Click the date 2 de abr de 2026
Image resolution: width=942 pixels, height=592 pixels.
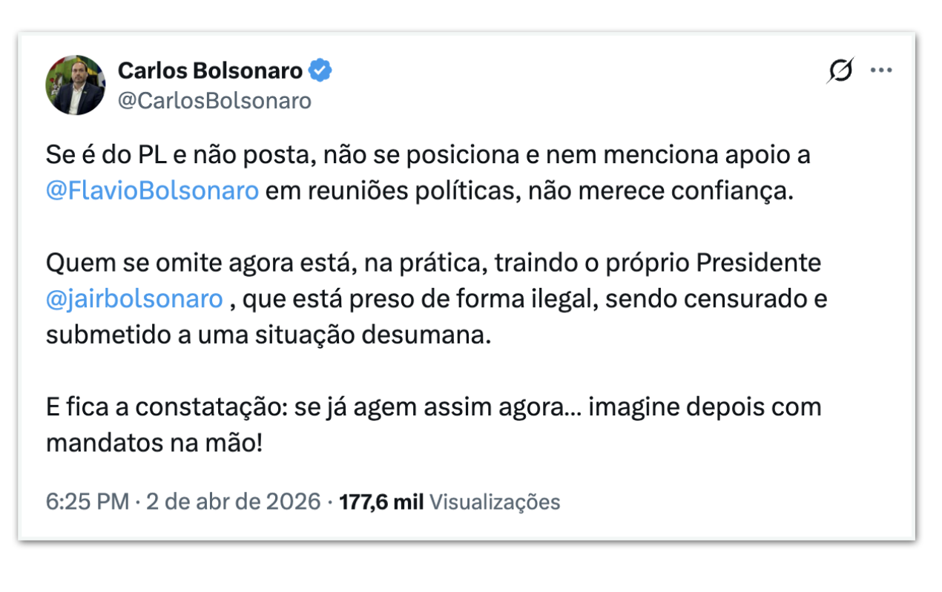pos(234,502)
